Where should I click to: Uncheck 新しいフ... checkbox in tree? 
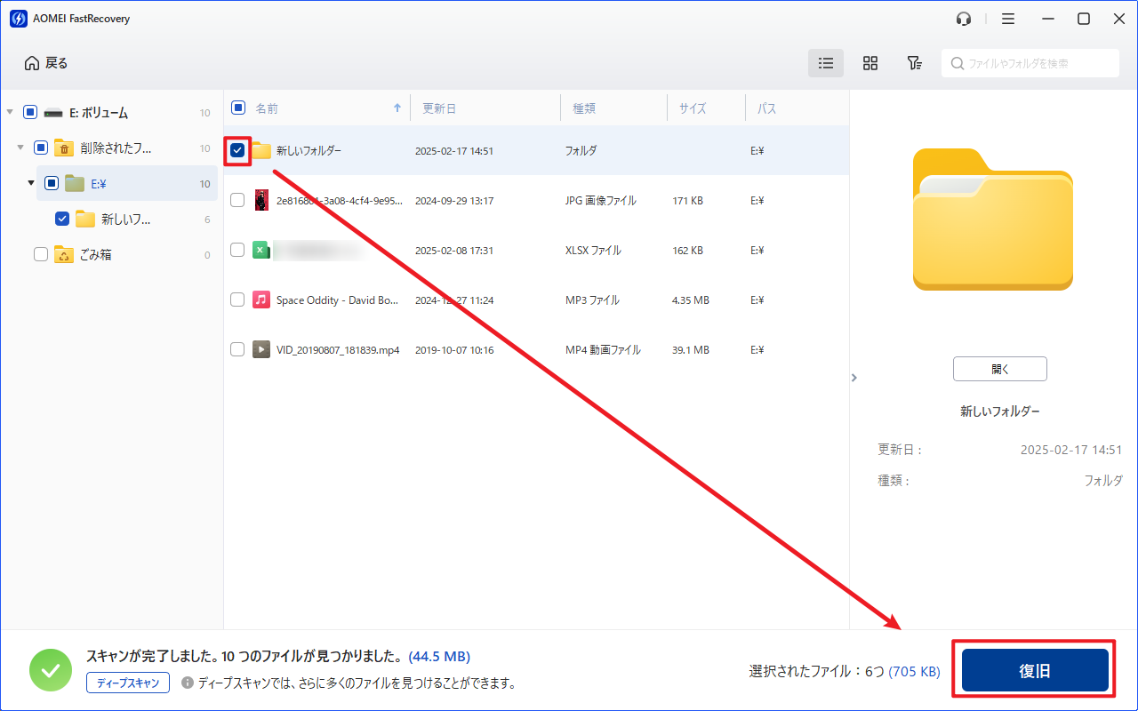62,219
